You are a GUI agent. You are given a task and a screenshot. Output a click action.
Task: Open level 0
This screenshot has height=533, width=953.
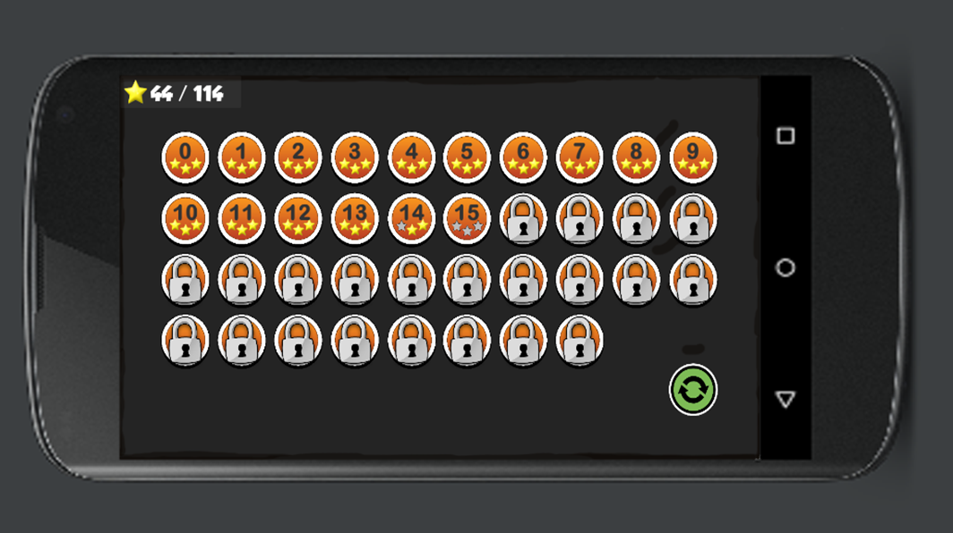click(x=185, y=157)
